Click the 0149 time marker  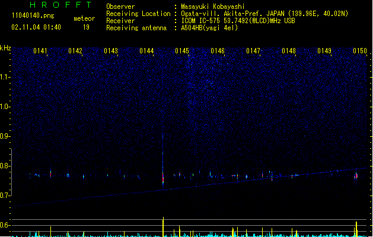pos(324,51)
